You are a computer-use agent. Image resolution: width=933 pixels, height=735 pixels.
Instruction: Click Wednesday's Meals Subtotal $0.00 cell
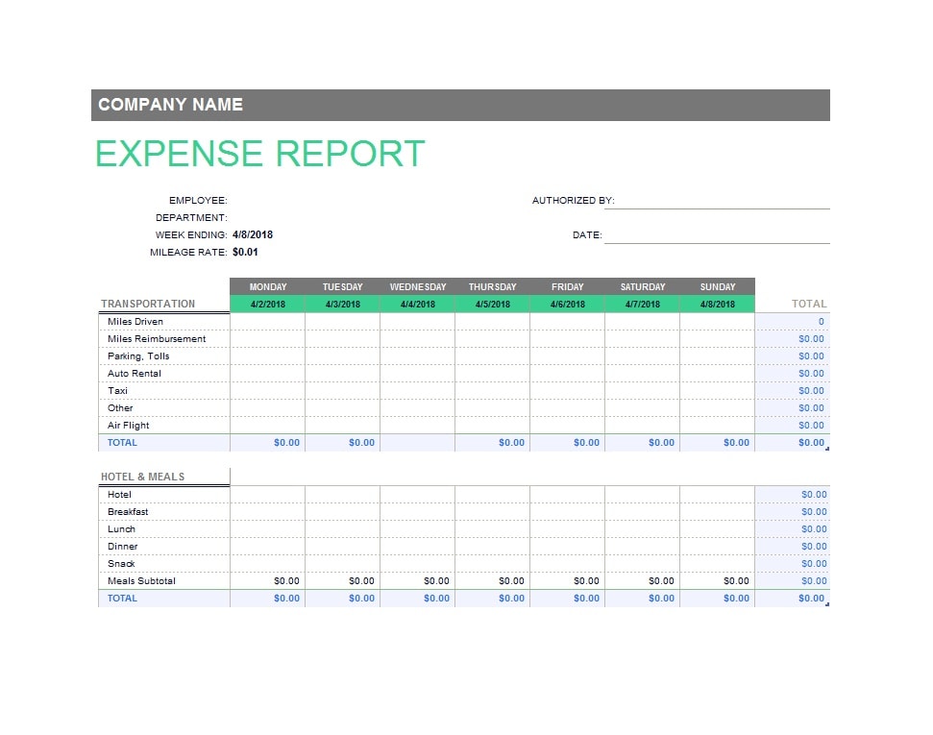pyautogui.click(x=437, y=581)
